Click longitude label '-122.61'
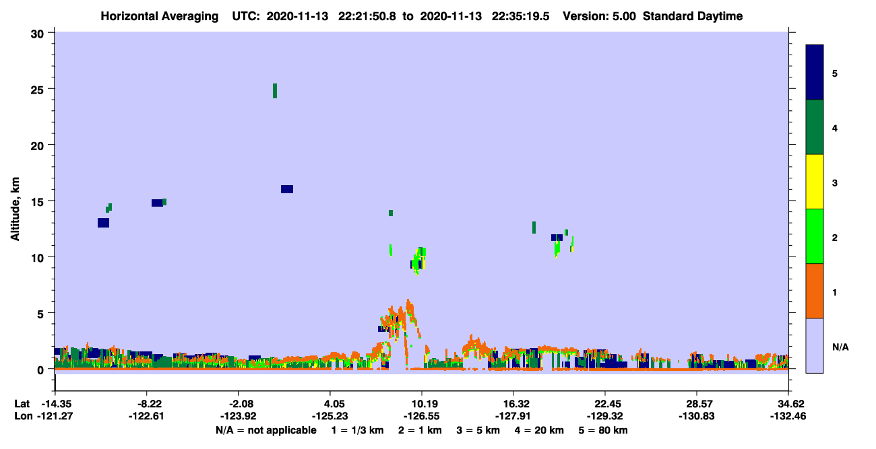 (147, 416)
